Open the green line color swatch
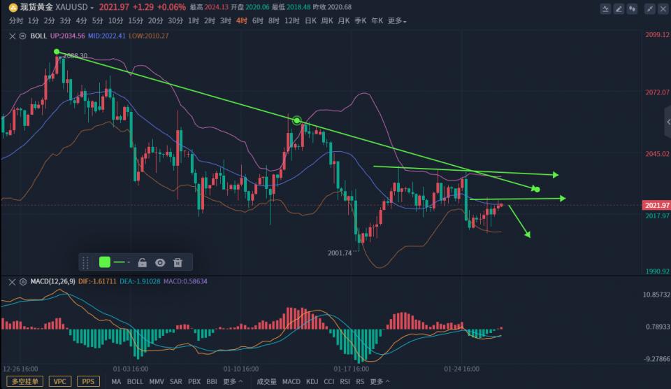Image resolution: width=671 pixels, height=389 pixels. click(x=105, y=262)
